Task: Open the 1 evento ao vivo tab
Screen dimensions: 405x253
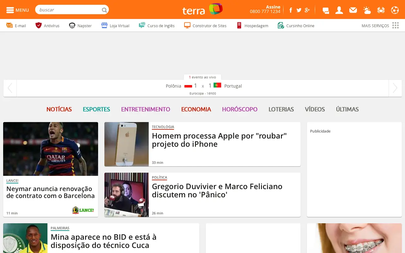Action: pos(202,77)
